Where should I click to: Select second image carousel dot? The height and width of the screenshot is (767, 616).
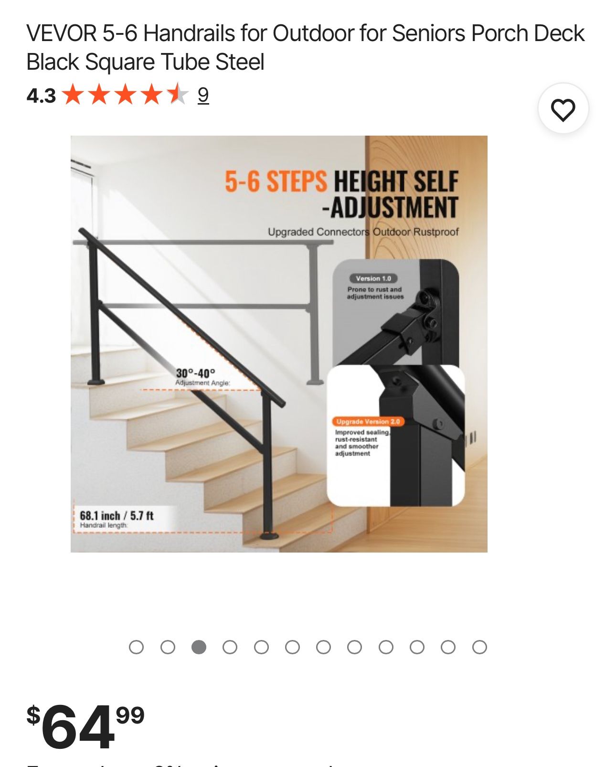tap(168, 647)
